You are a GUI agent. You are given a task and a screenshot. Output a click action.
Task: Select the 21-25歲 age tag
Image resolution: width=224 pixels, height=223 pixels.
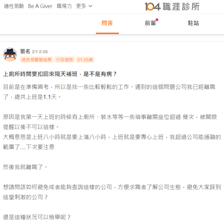coord(85,60)
